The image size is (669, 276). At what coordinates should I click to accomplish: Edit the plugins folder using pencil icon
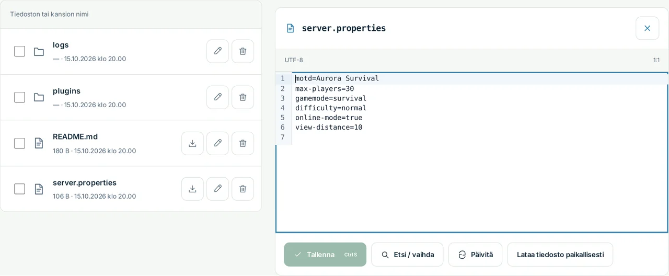217,97
